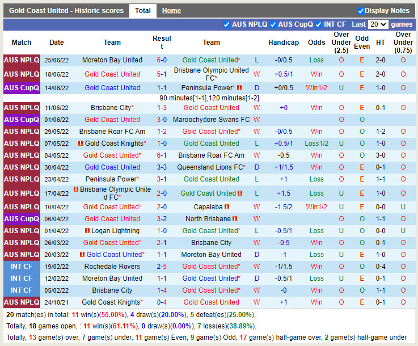Uncheck the AUS CupQ league filter
This screenshot has width=418, height=346.
[273, 24]
